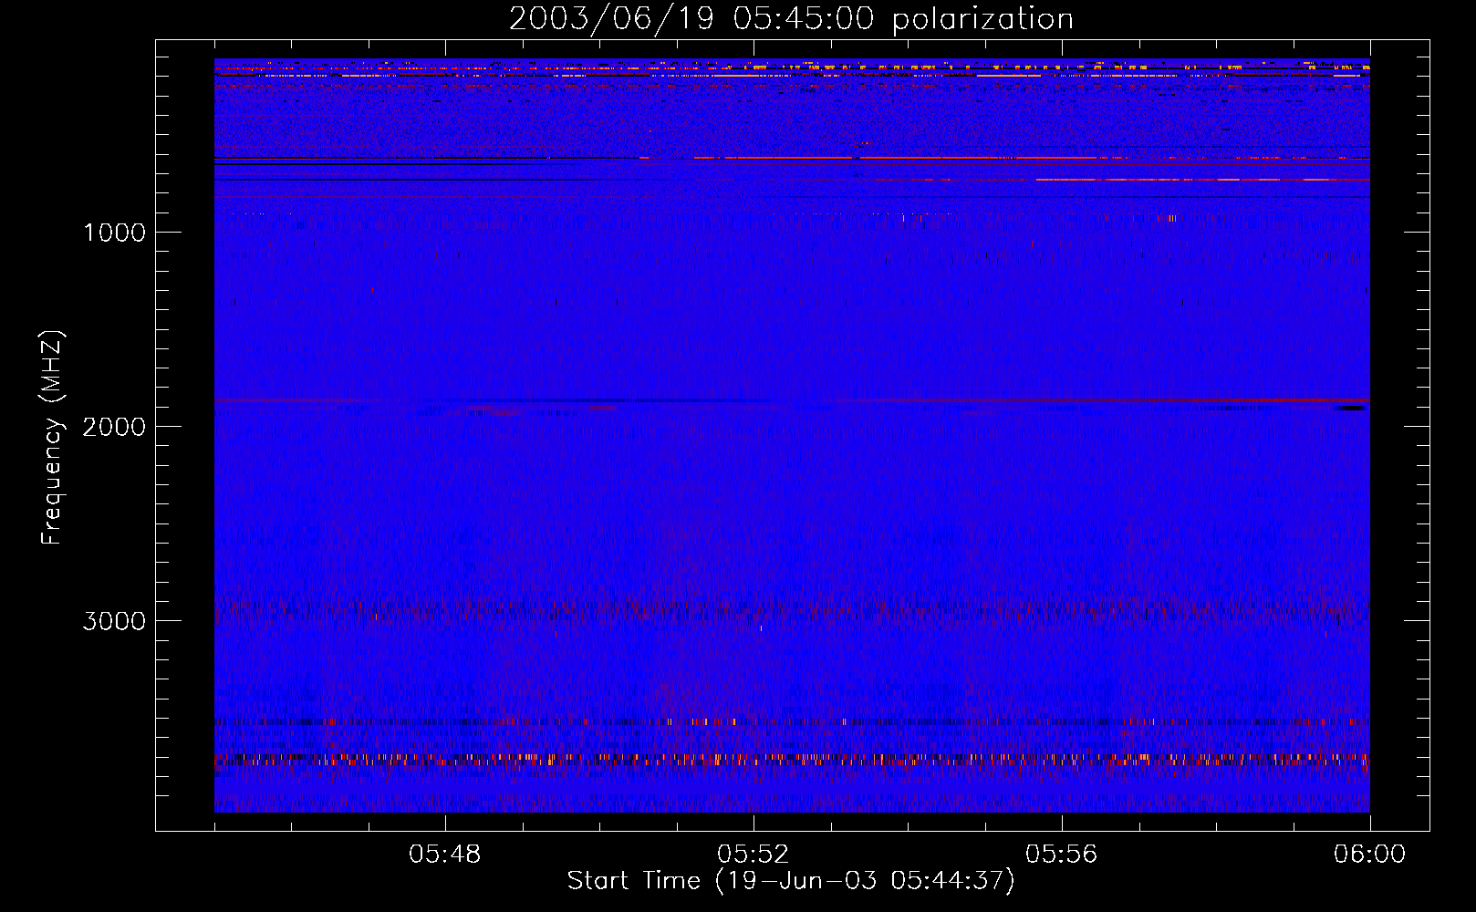Click the 05:48 time tick label
This screenshot has height=912, width=1476.
click(444, 855)
